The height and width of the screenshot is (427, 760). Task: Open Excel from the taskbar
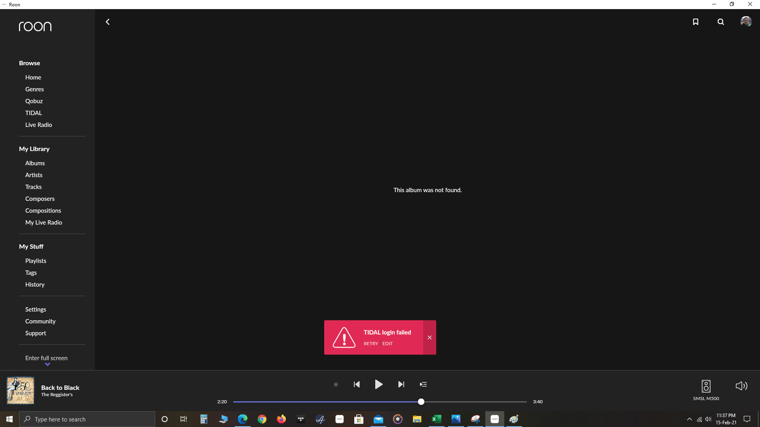click(437, 419)
